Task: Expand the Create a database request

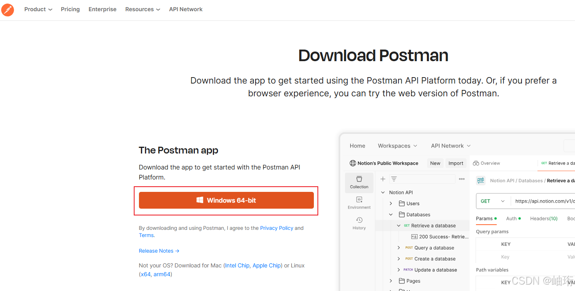Action: coord(399,259)
